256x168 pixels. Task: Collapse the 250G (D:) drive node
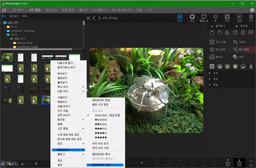pos(8,39)
